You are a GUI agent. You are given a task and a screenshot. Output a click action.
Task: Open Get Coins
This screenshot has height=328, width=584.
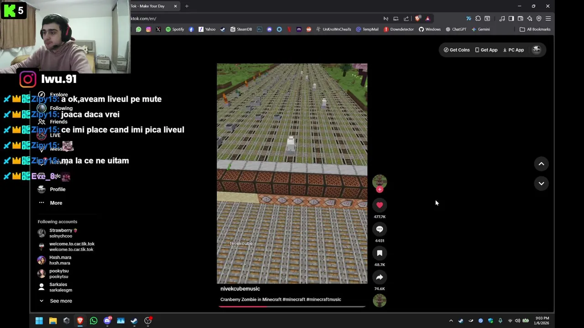[x=457, y=50]
